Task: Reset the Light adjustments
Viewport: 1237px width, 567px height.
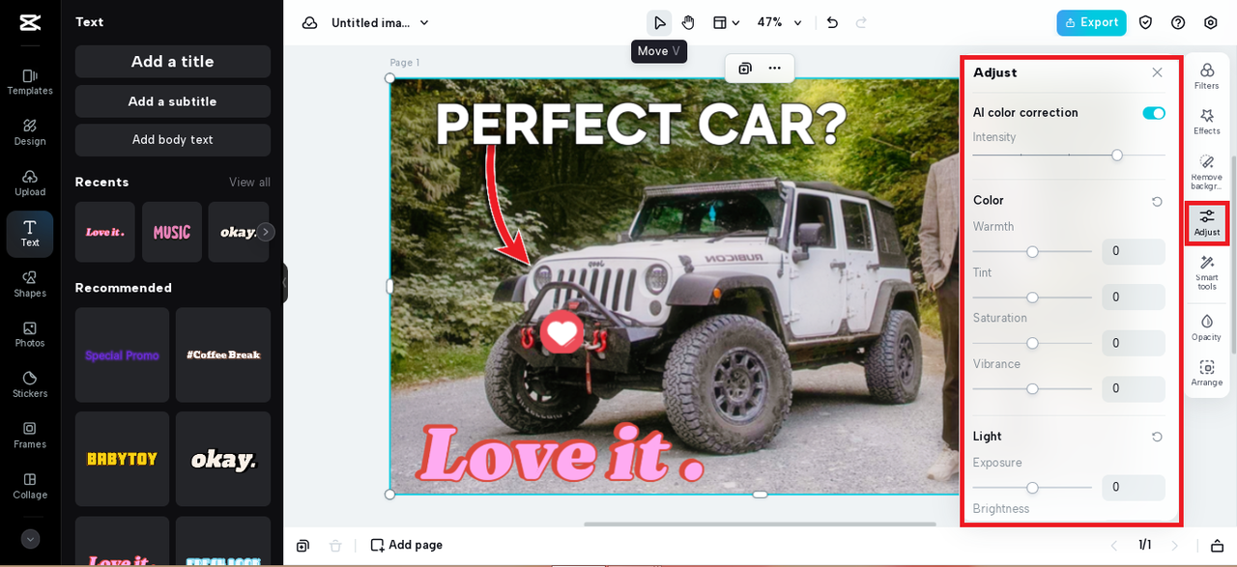Action: [x=1157, y=437]
